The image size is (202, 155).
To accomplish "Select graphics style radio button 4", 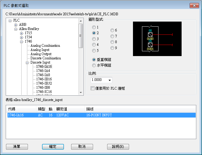I will point(94,45).
